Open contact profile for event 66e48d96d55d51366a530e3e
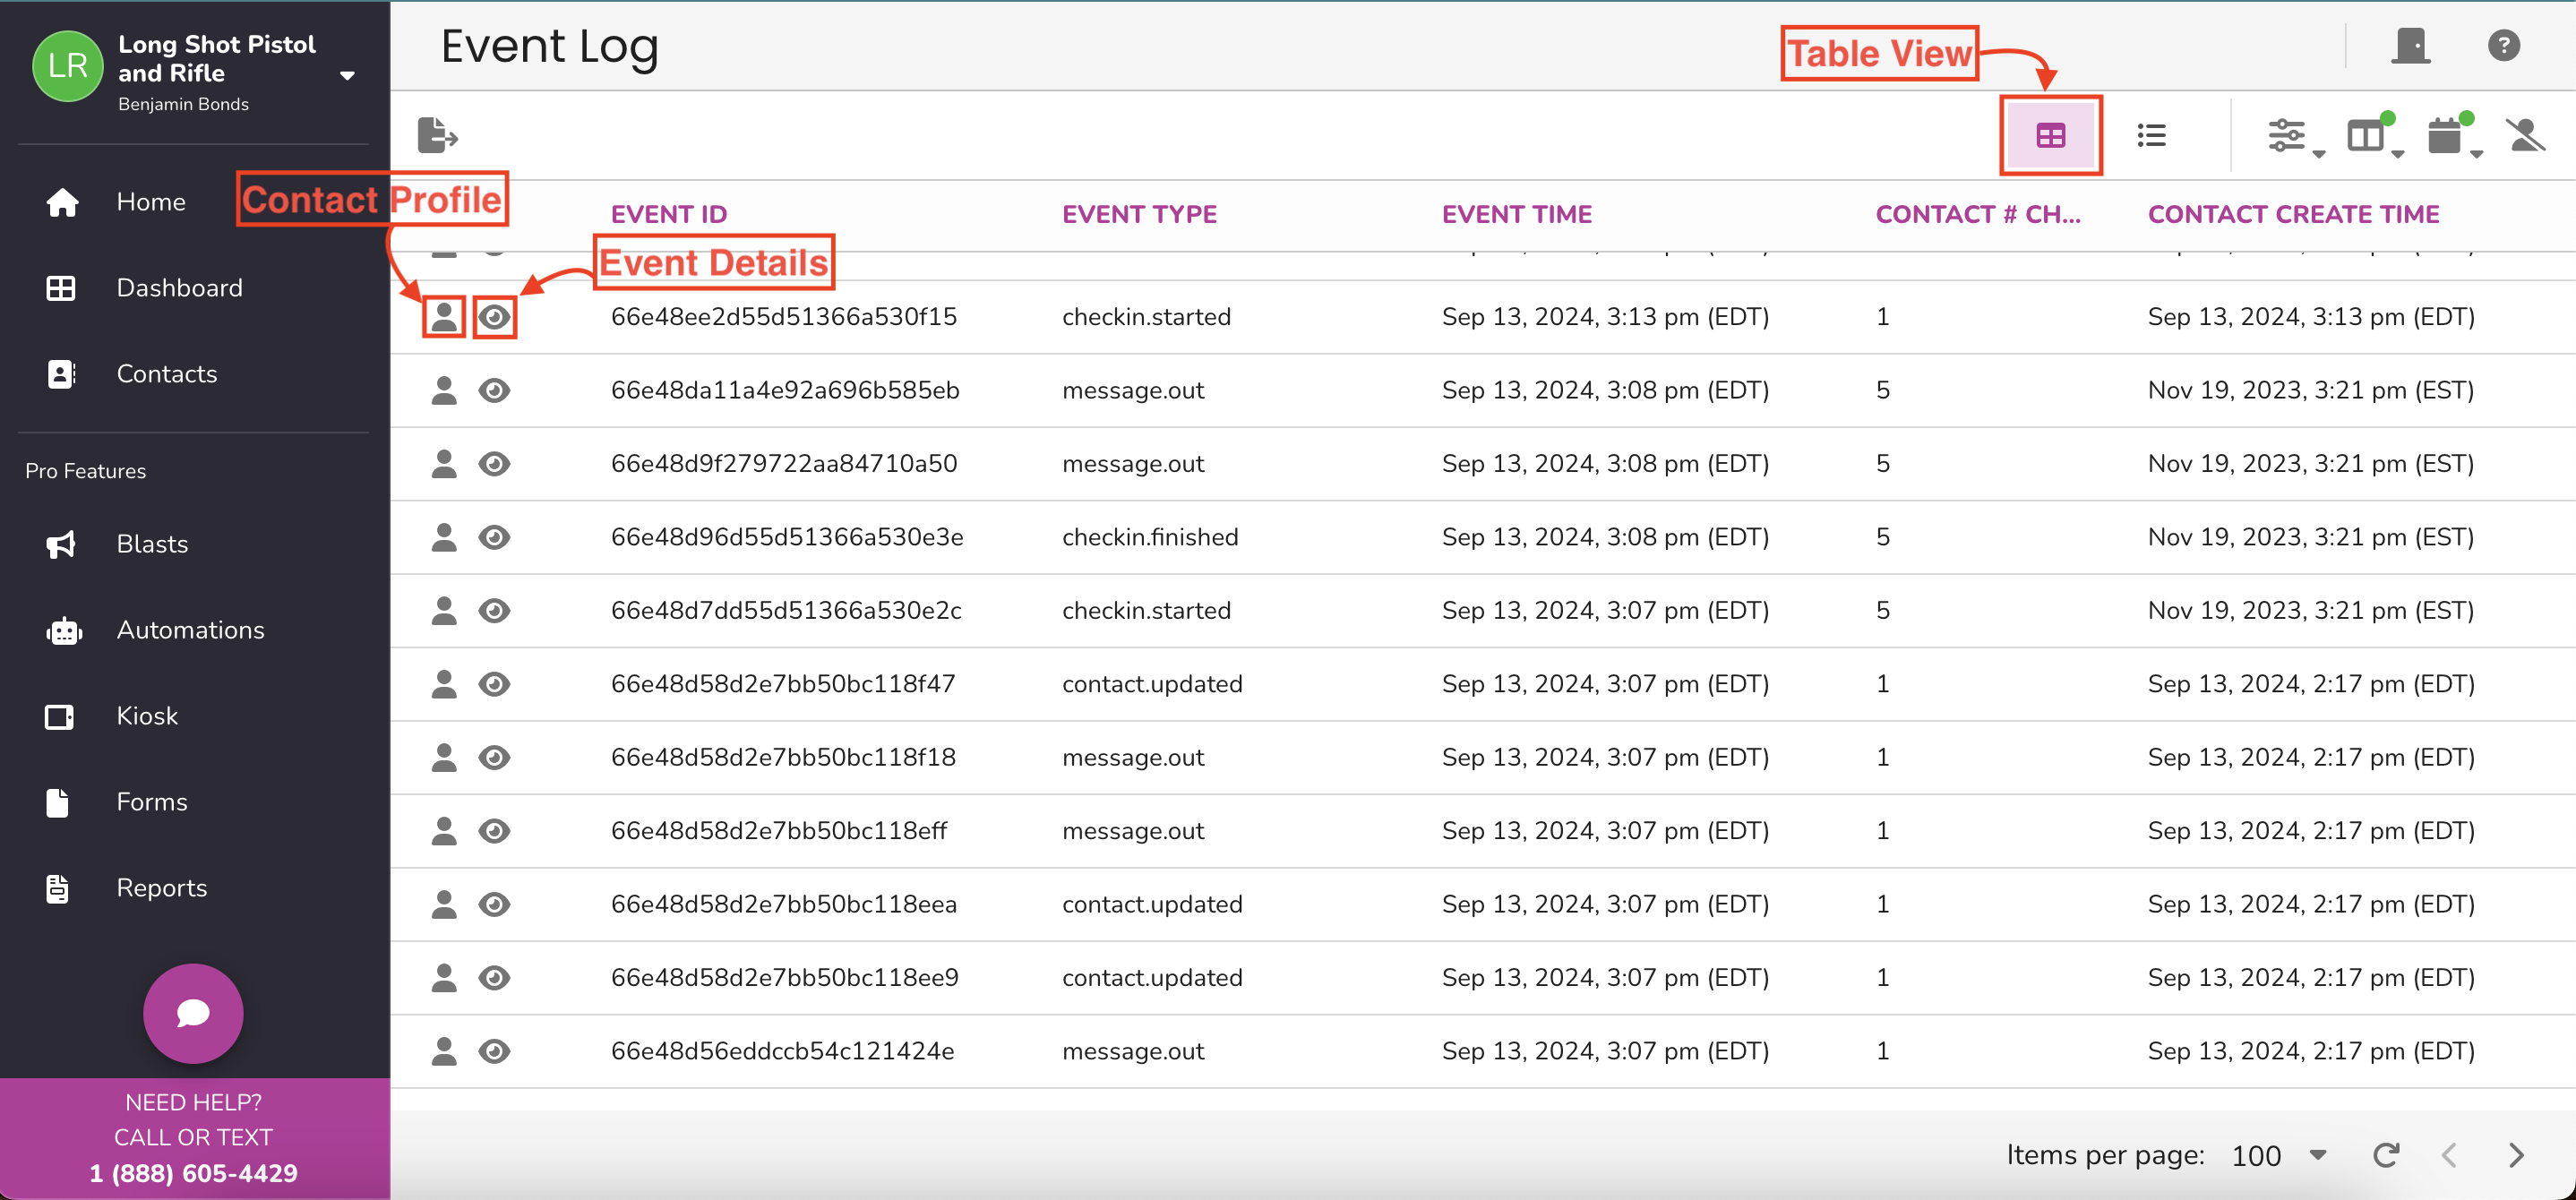 coord(443,537)
